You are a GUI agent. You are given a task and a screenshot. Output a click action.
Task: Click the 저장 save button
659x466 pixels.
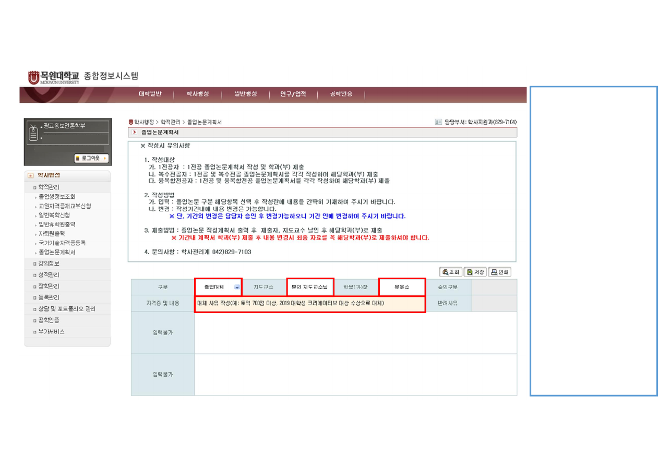coord(475,272)
